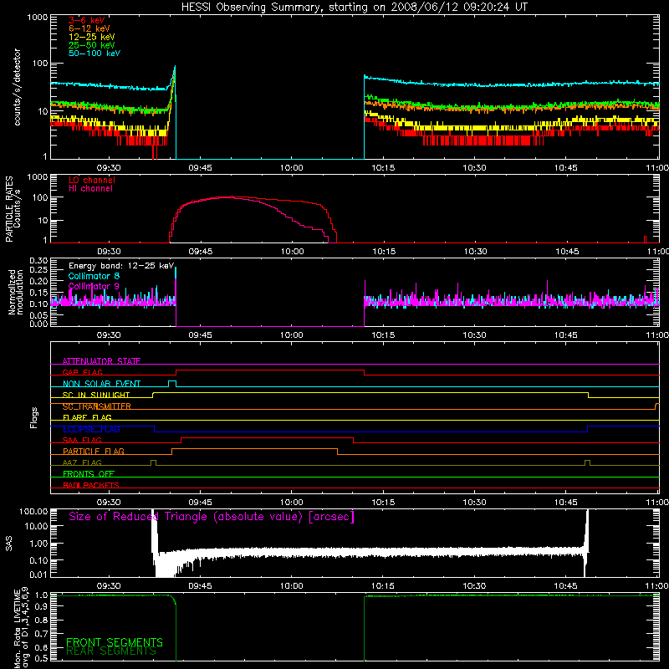Click the "HI channel" legend label
669x669 pixels.
90,189
